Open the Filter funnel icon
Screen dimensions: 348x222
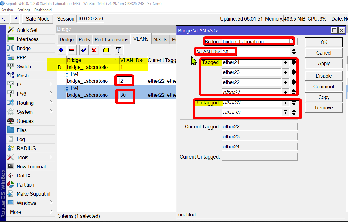118,50
